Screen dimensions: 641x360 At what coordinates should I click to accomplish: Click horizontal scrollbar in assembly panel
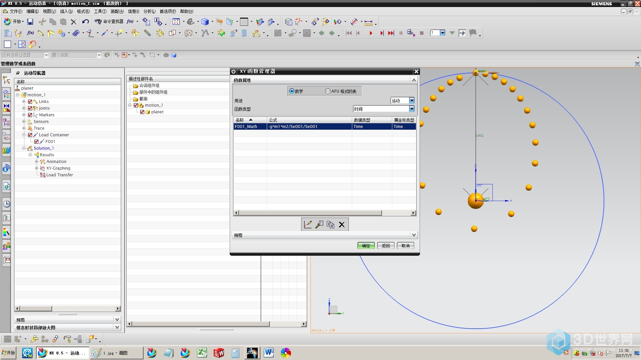(200, 324)
